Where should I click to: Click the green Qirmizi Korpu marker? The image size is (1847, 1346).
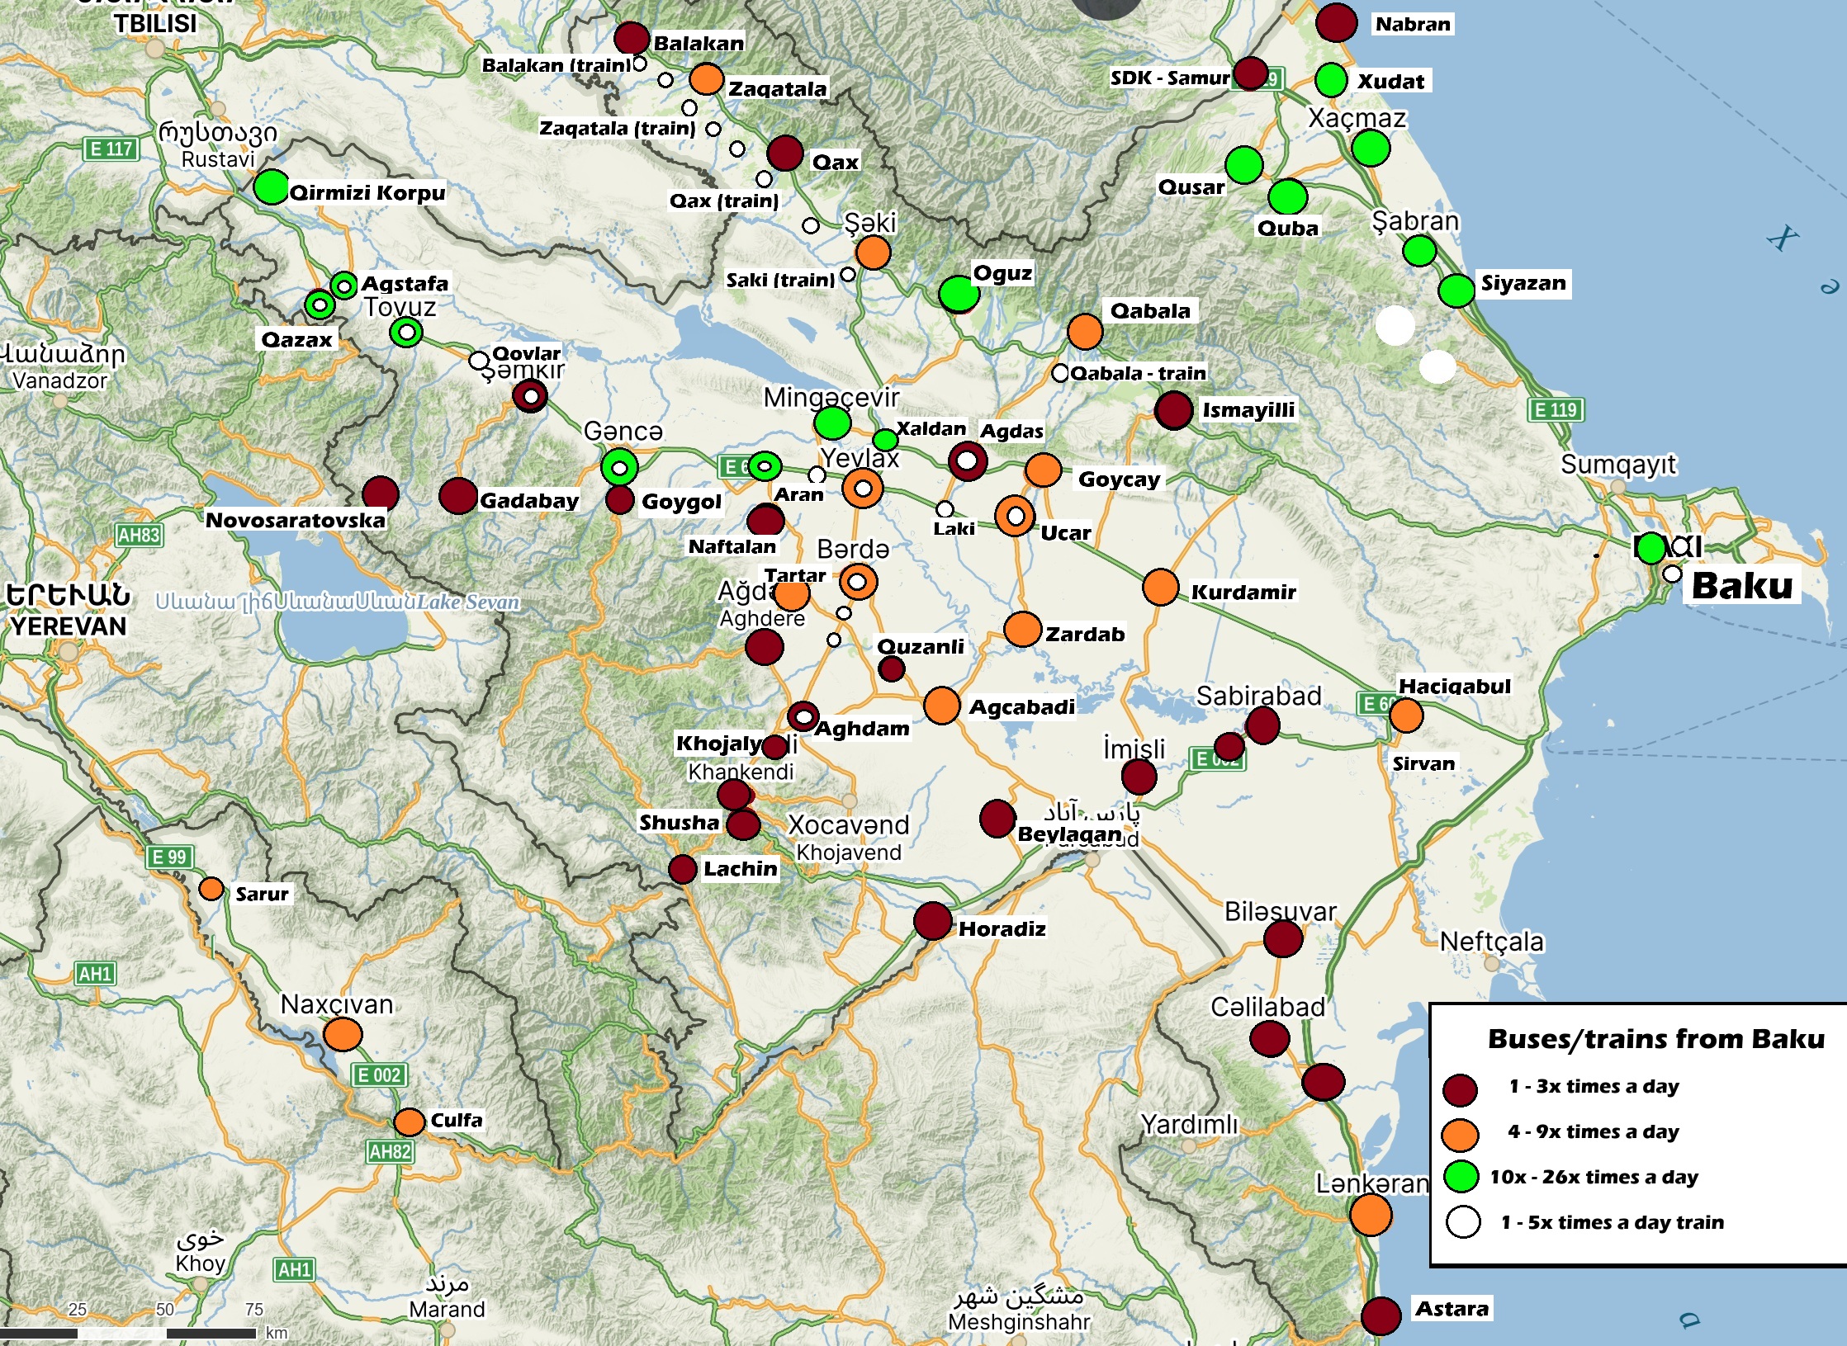(271, 187)
